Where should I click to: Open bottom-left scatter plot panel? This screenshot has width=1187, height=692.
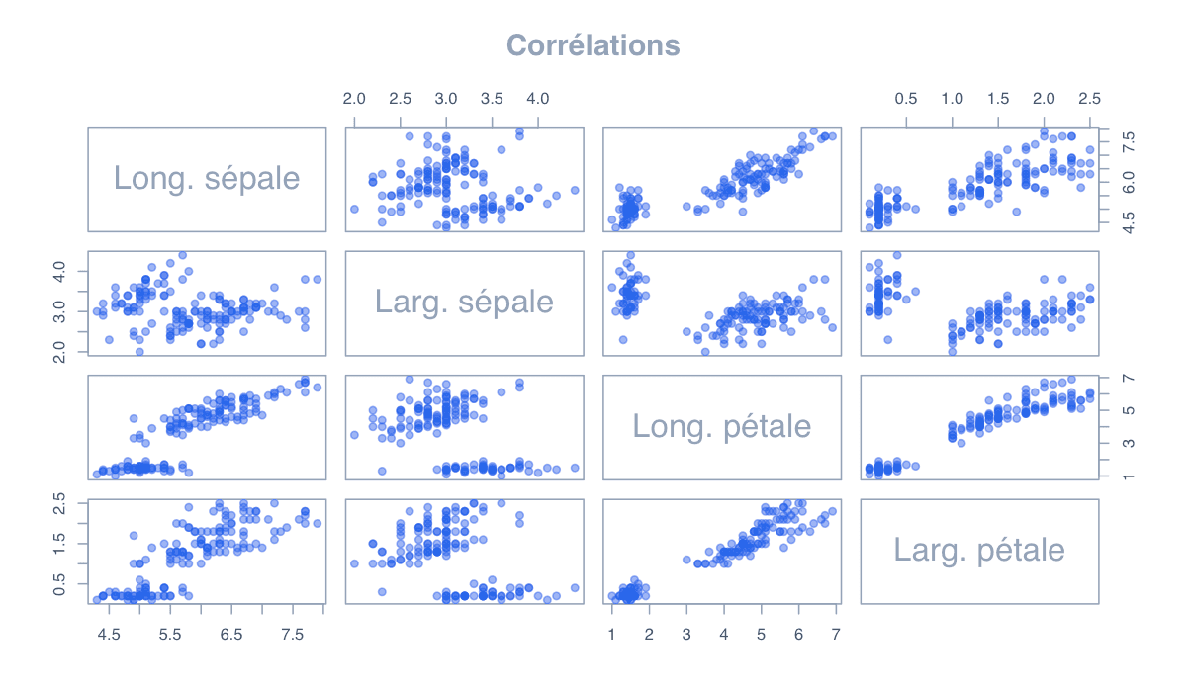[207, 551]
